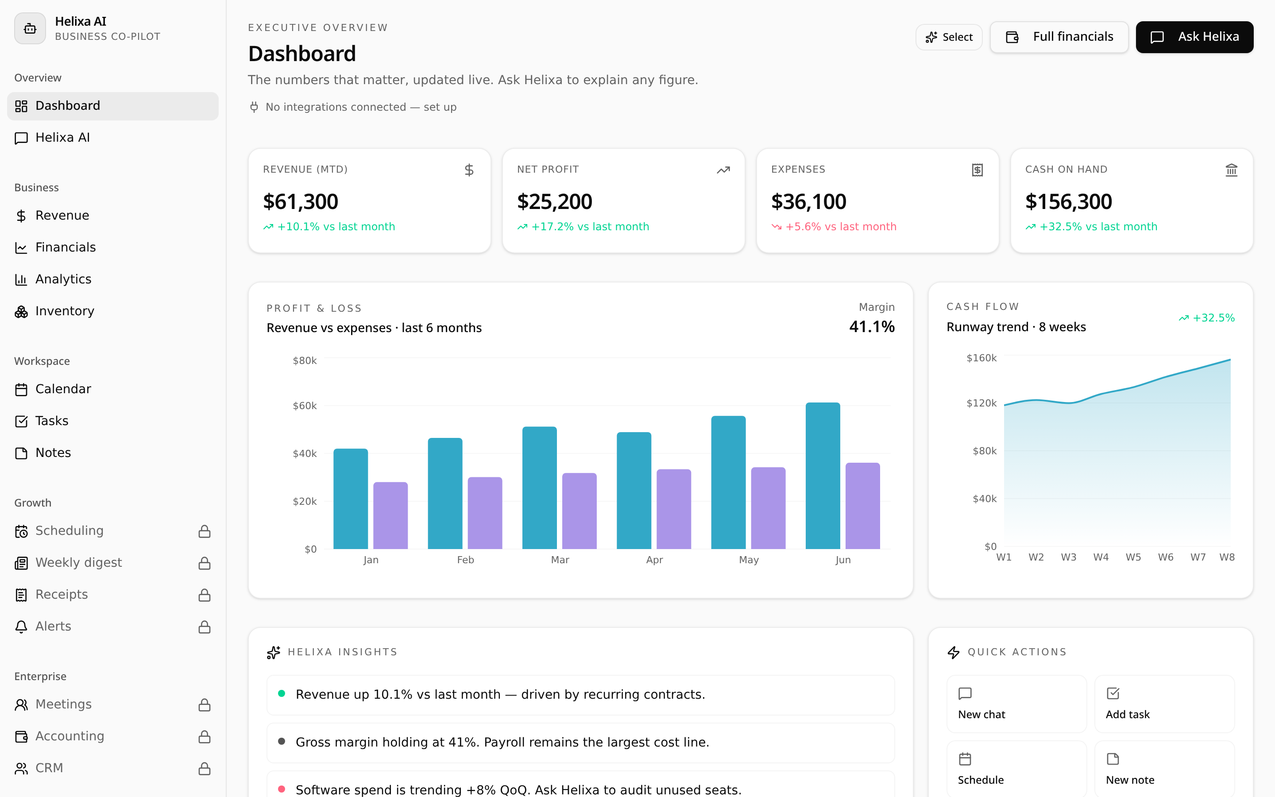
Task: Click the January purple expenses bar
Action: point(390,515)
